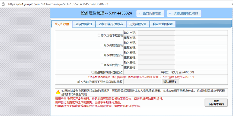Enable the 变量刷新间隔 checkbox
The image size is (233, 116).
click(x=93, y=72)
